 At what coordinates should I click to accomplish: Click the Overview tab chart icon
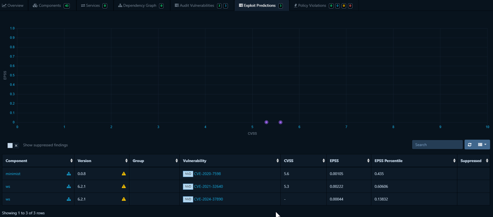click(4, 6)
